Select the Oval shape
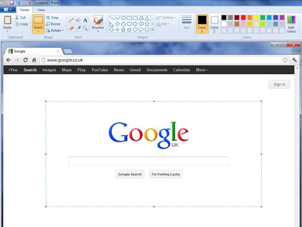The image size is (302, 227). (124, 18)
